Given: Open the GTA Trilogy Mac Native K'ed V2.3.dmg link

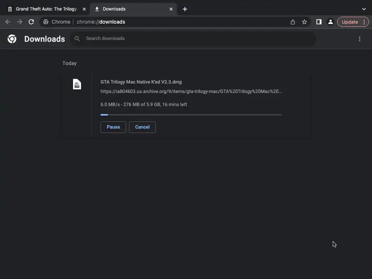Looking at the screenshot, I should (x=141, y=82).
